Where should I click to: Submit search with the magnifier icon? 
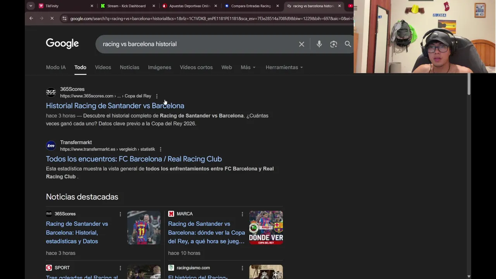[348, 44]
